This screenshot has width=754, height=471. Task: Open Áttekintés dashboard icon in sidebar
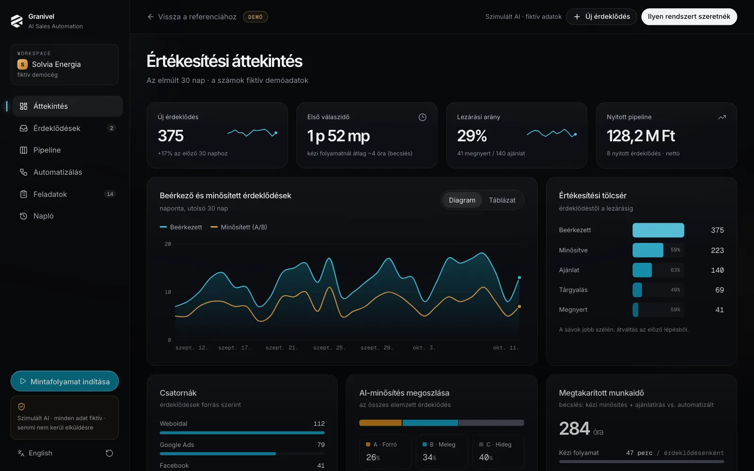(24, 106)
